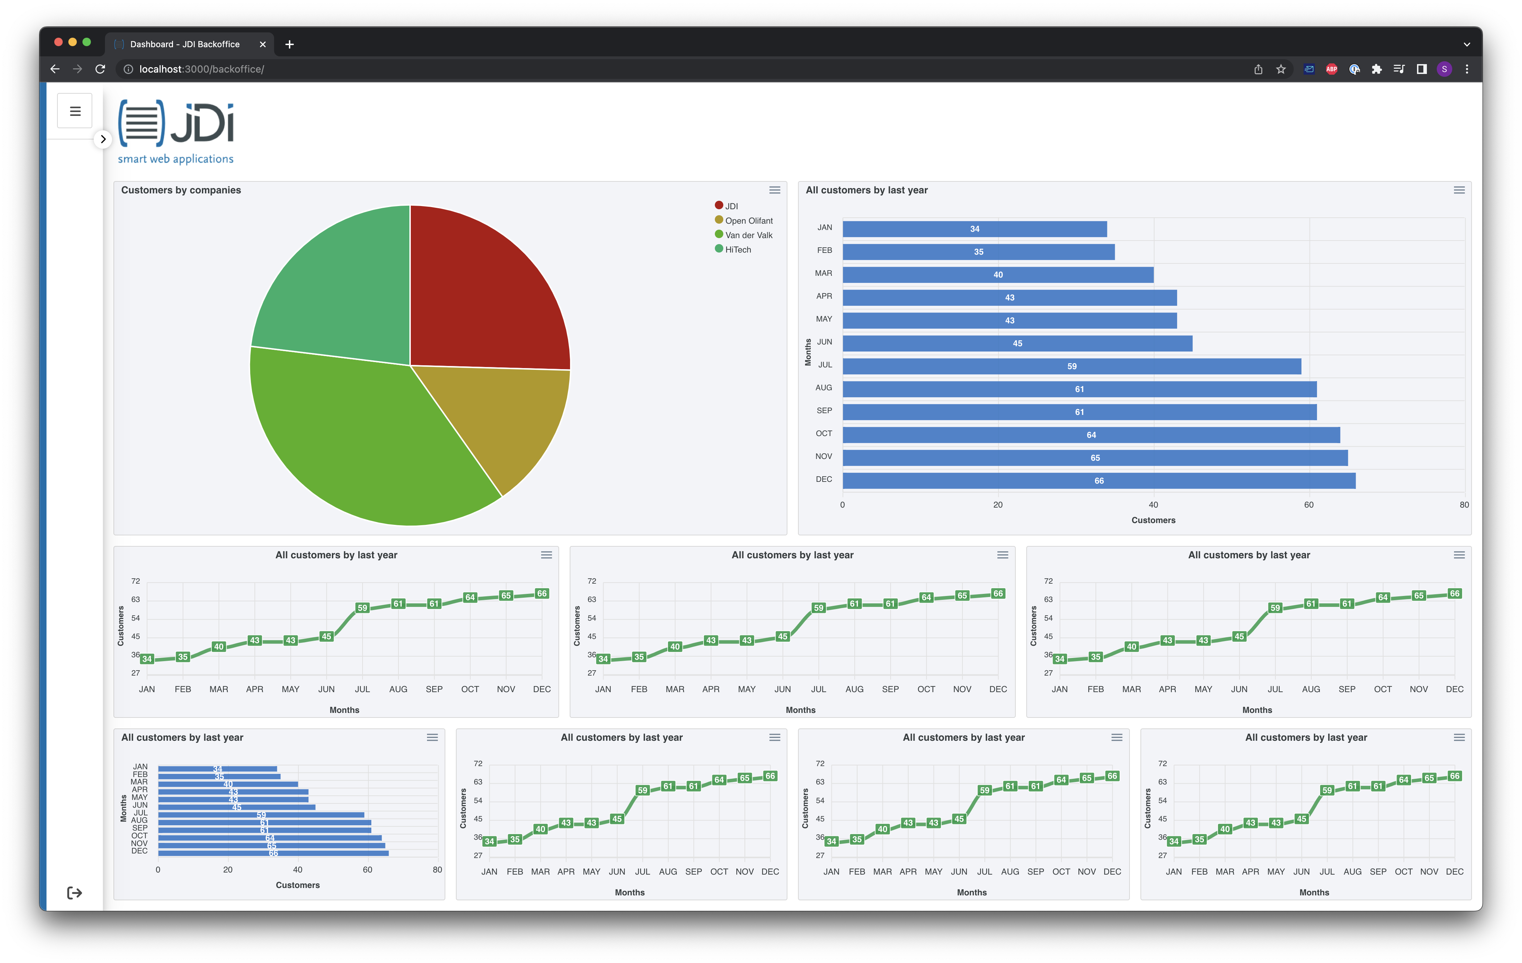Image resolution: width=1522 pixels, height=963 pixels.
Task: Open the purple S profile avatar
Action: coord(1444,69)
